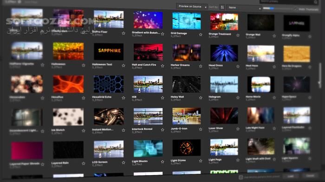This screenshot has height=182, width=325.
Task: Select the Light Blocks thumbnail
Action: click(148, 149)
